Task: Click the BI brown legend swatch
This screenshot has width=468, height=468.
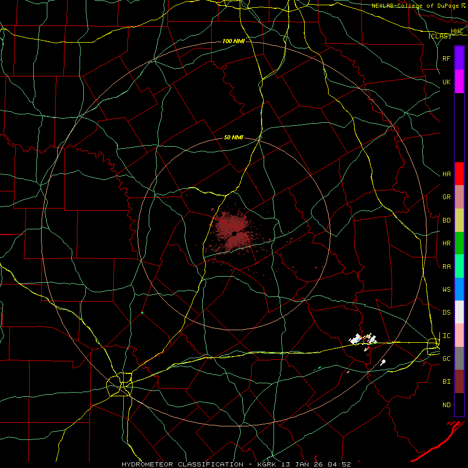Action: coord(459,382)
